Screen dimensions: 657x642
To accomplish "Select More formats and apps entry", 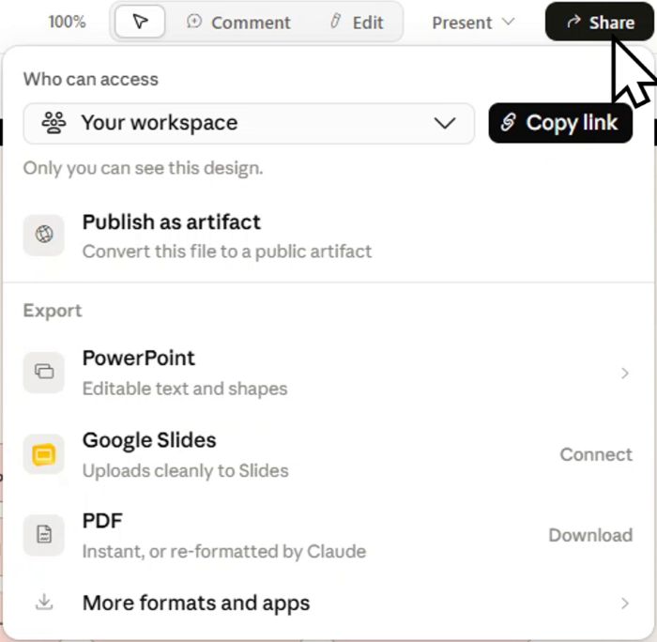I will click(328, 603).
